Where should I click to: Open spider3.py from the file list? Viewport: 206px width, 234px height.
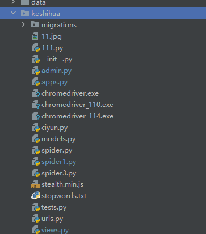(59, 173)
